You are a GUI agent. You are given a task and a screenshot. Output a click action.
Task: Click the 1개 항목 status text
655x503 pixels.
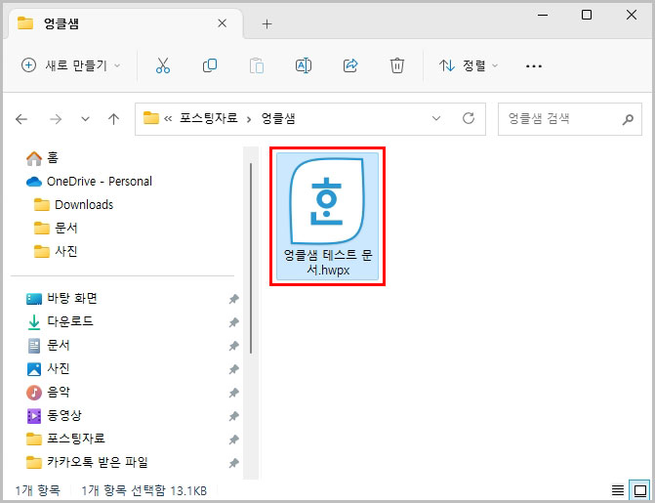(38, 490)
